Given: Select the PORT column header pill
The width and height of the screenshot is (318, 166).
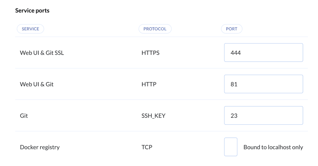Looking at the screenshot, I should (232, 29).
